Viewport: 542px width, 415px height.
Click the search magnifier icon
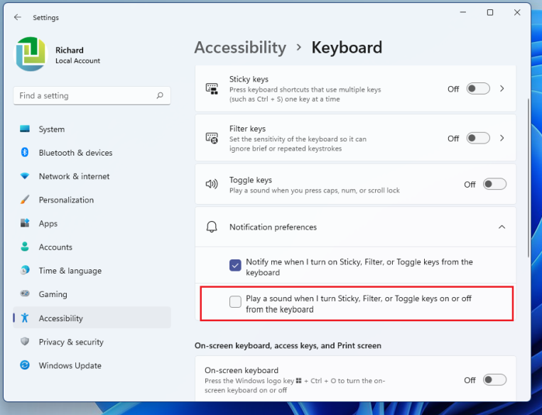pos(160,96)
